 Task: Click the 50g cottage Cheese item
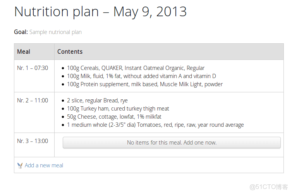coord(114,117)
